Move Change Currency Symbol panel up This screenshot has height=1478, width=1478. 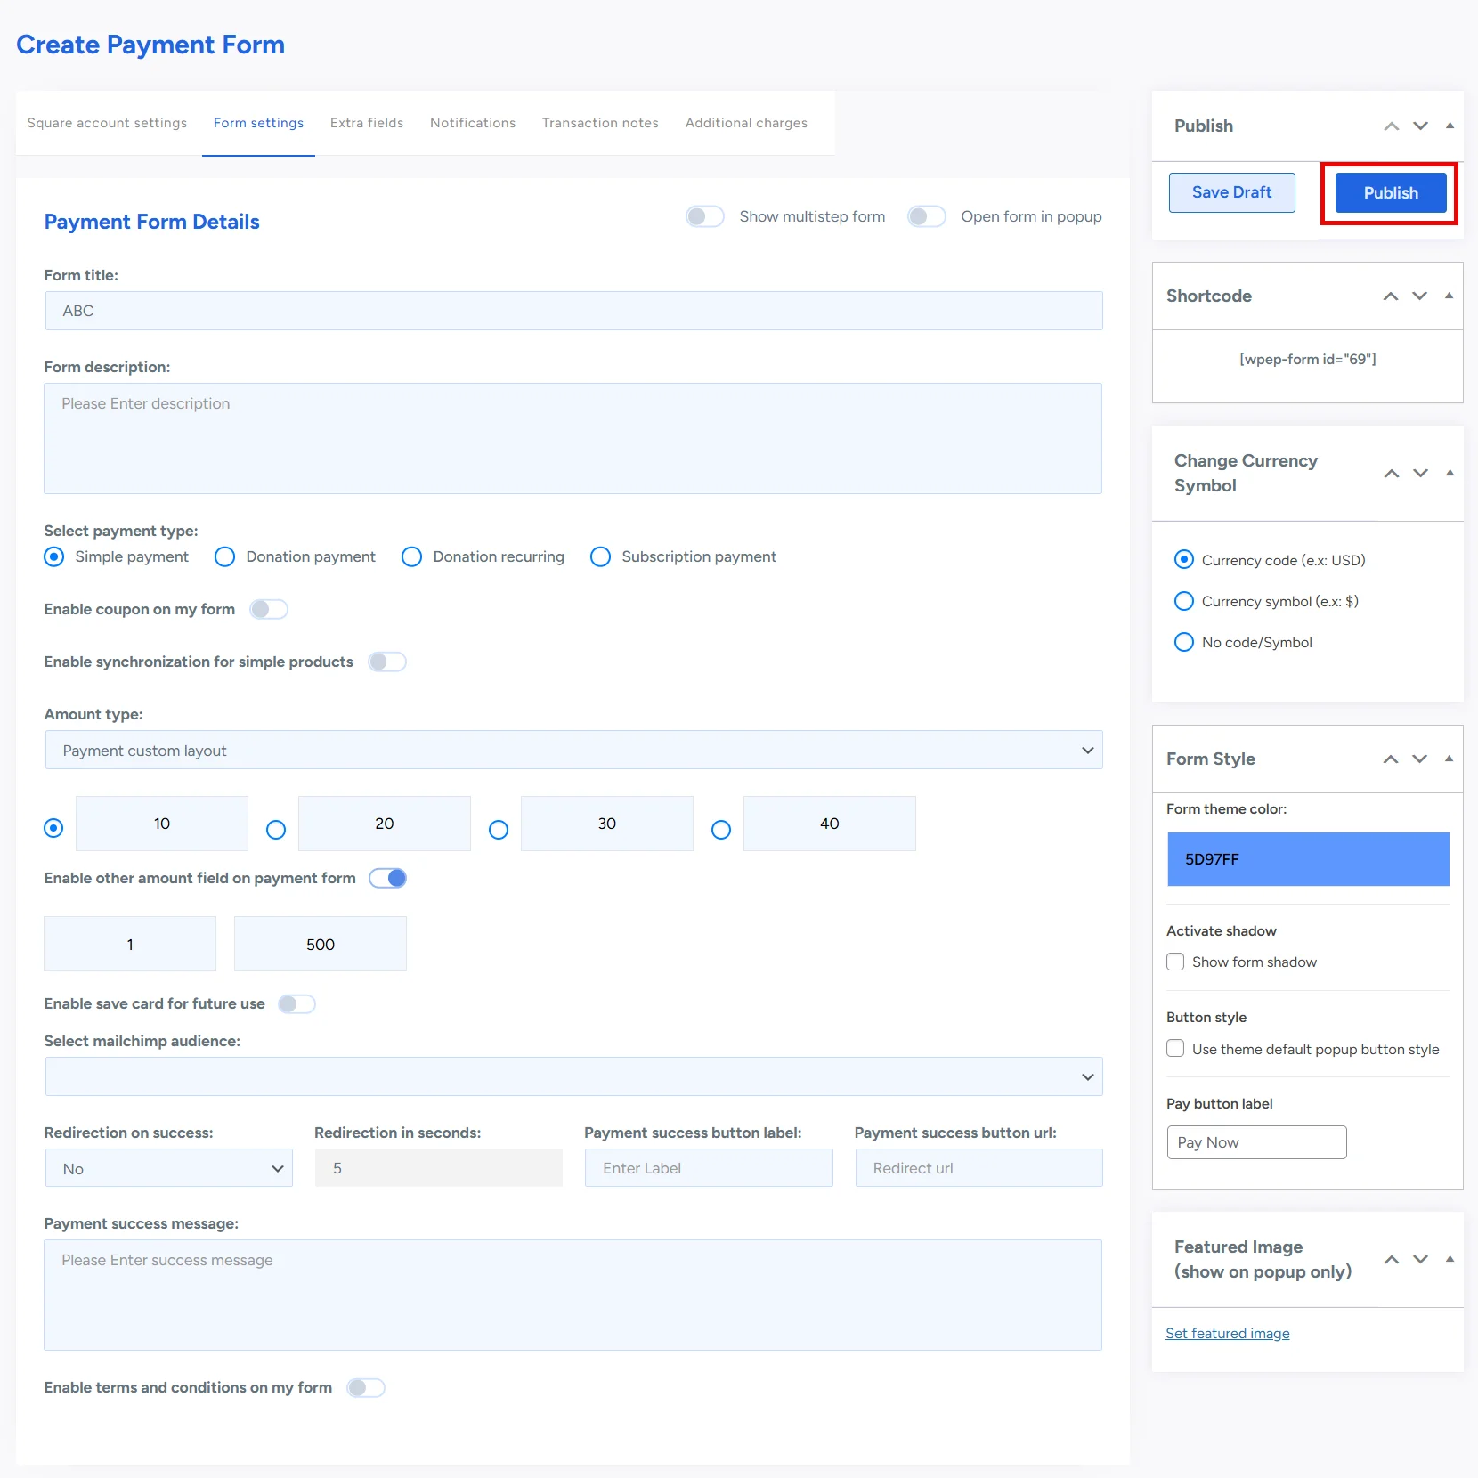(x=1391, y=474)
